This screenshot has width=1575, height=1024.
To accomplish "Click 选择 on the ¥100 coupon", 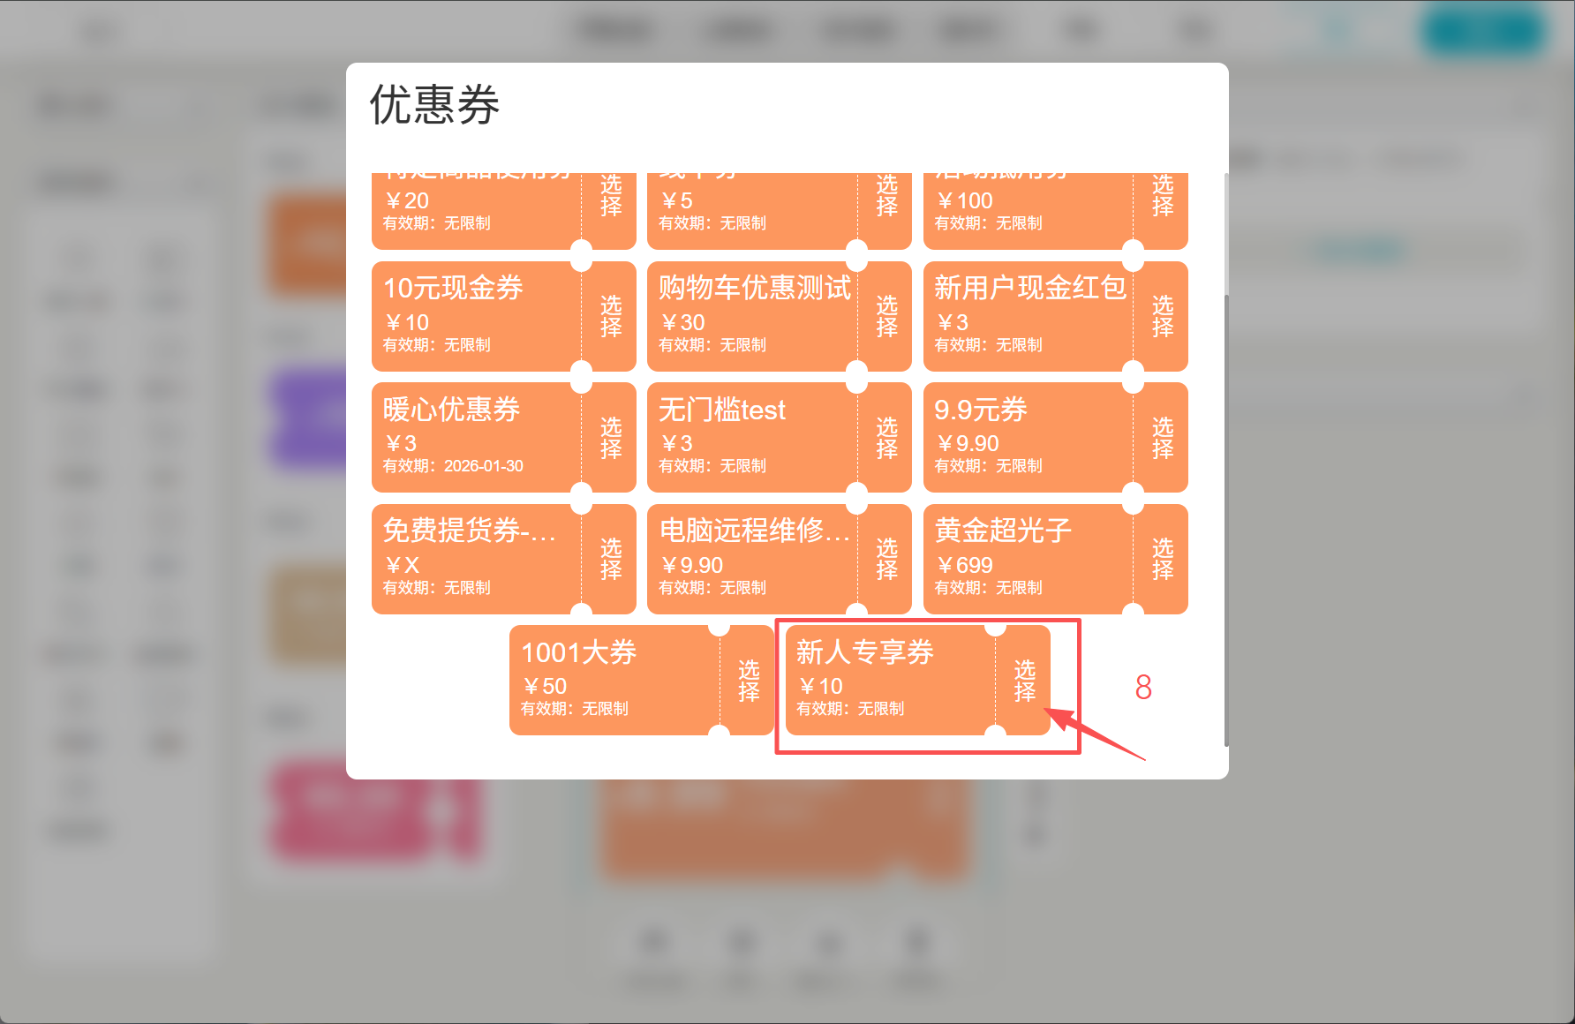I will tap(1162, 196).
